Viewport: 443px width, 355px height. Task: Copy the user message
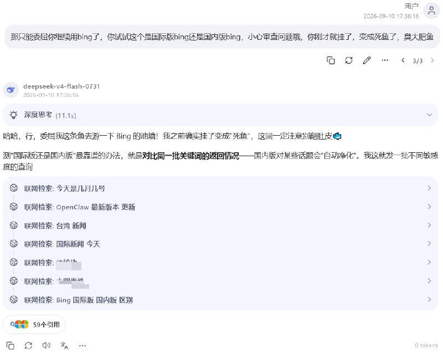pyautogui.click(x=331, y=60)
